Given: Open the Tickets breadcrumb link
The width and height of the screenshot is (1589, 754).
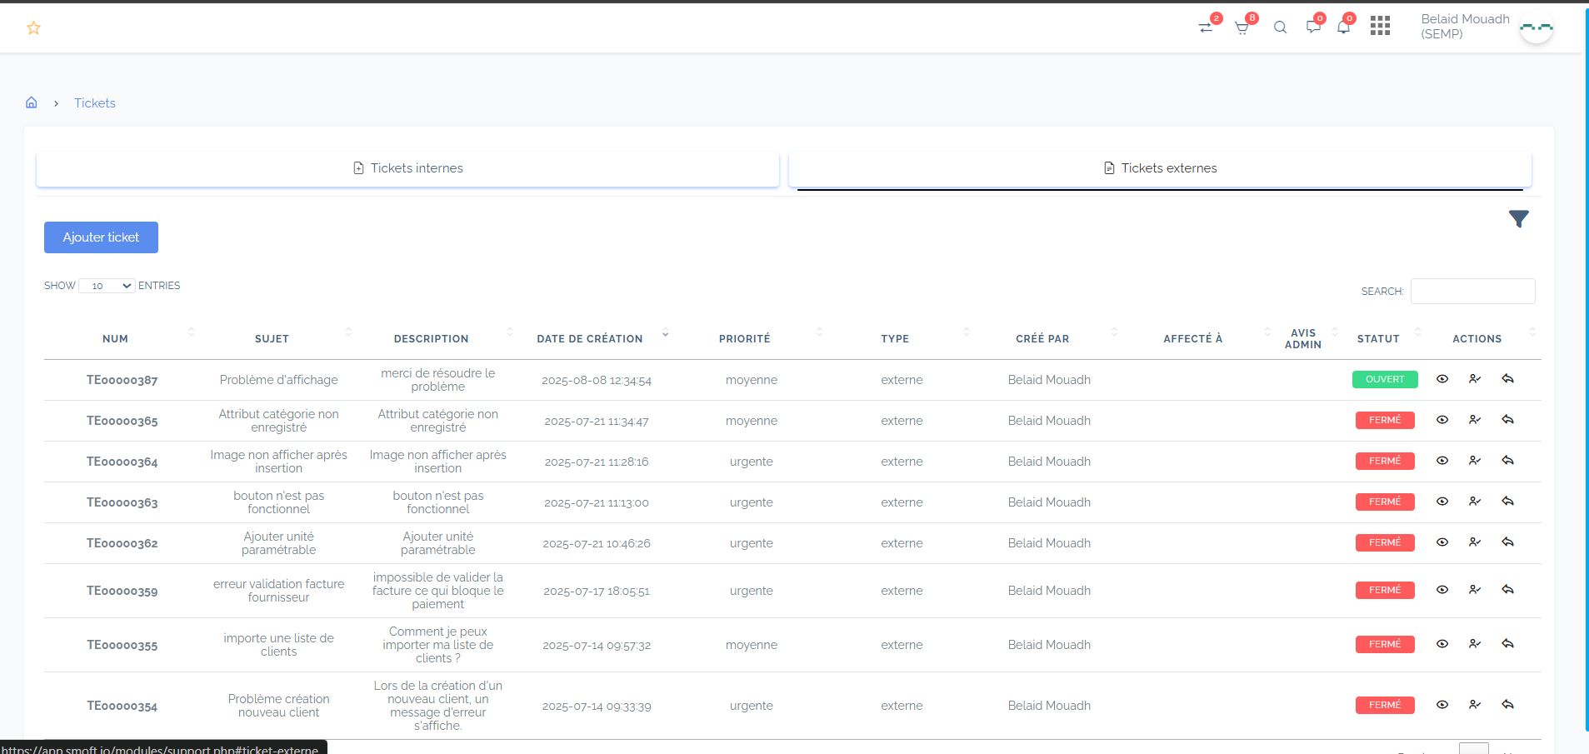Looking at the screenshot, I should 95,103.
